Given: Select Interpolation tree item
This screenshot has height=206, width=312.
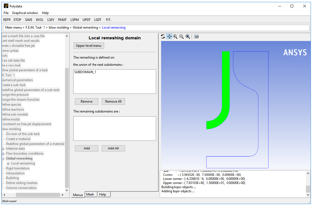Looking at the screenshot, I should pyautogui.click(x=15, y=173).
